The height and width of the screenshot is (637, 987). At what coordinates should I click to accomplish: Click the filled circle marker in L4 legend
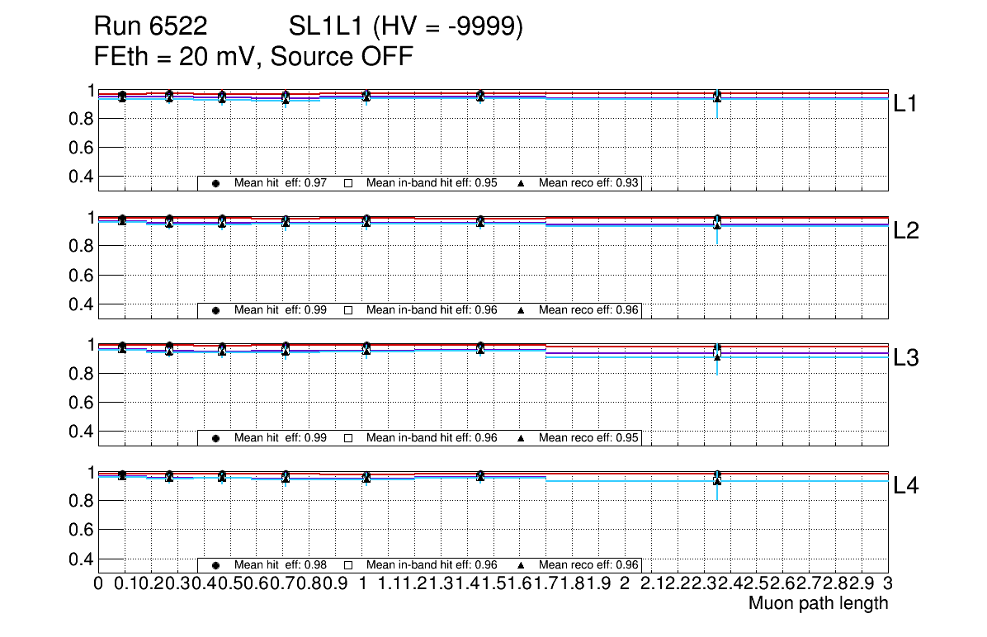pyautogui.click(x=215, y=565)
